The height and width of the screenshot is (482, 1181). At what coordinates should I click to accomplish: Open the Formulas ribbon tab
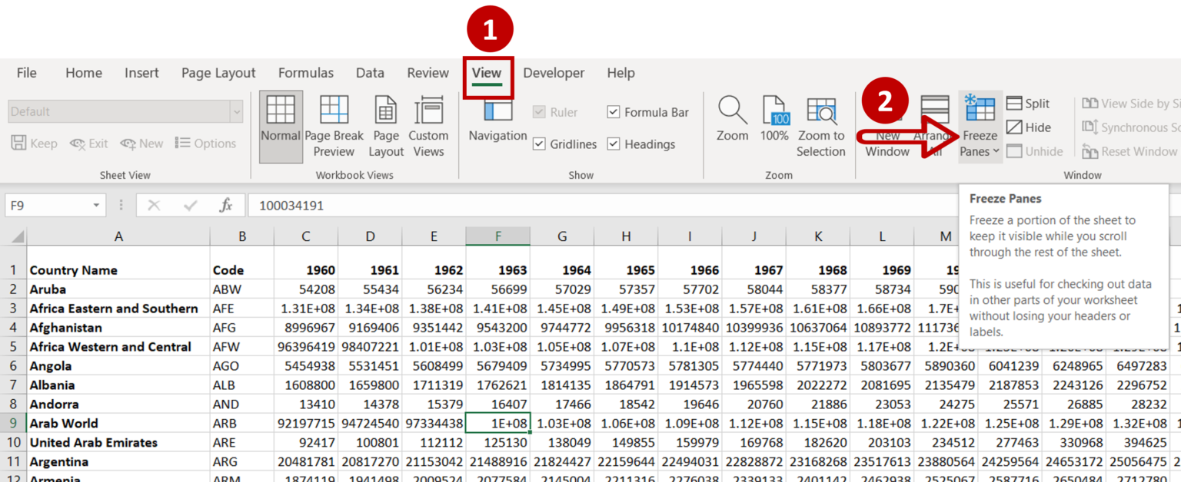click(305, 72)
